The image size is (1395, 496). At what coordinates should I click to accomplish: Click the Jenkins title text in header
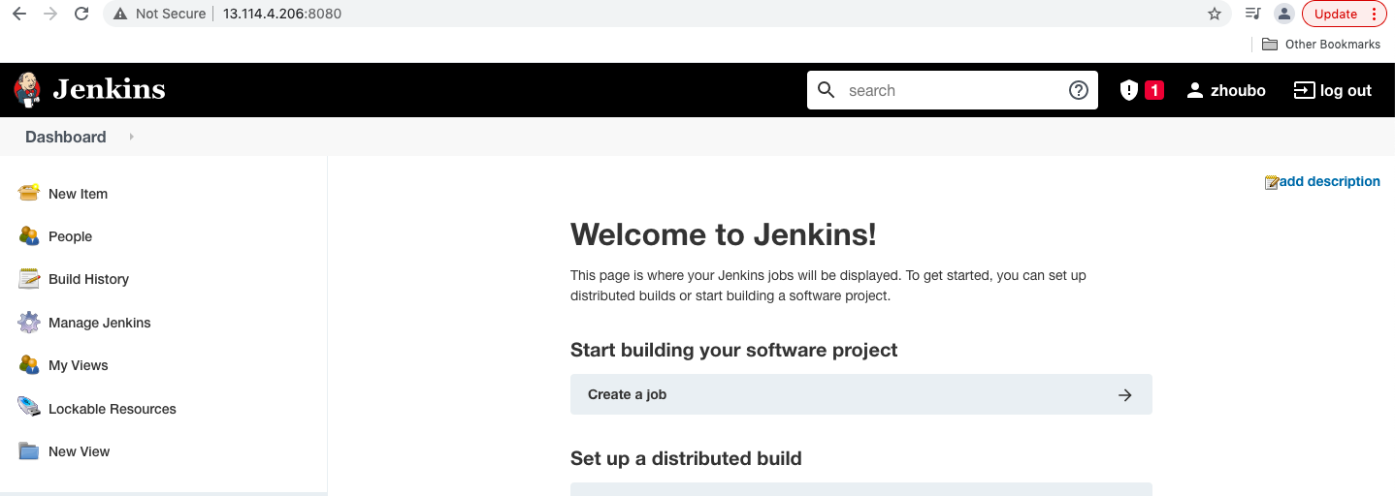coord(109,90)
